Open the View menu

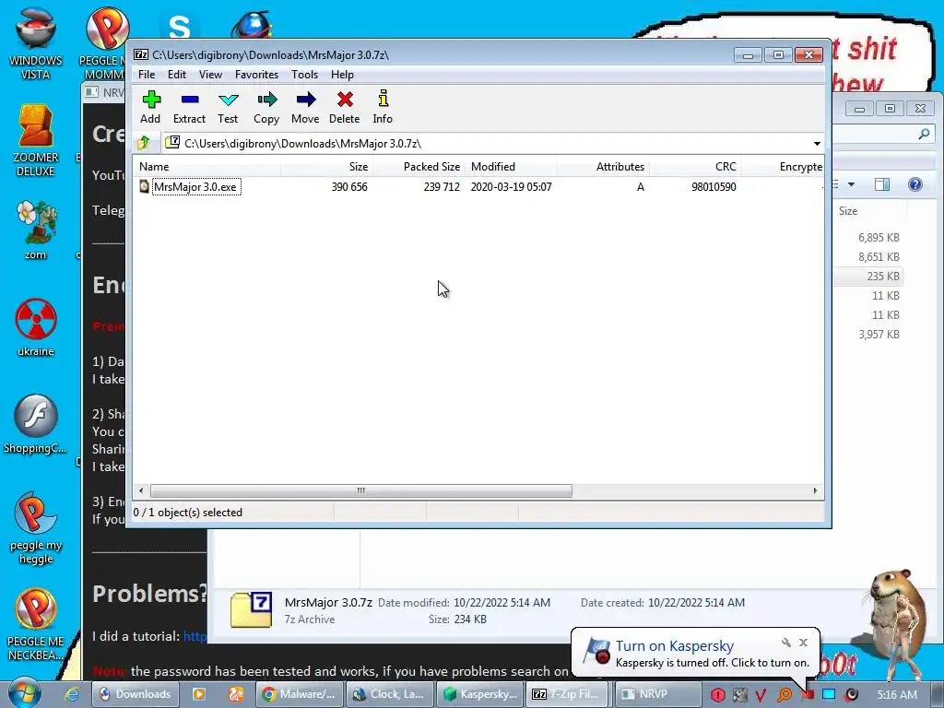coord(210,75)
